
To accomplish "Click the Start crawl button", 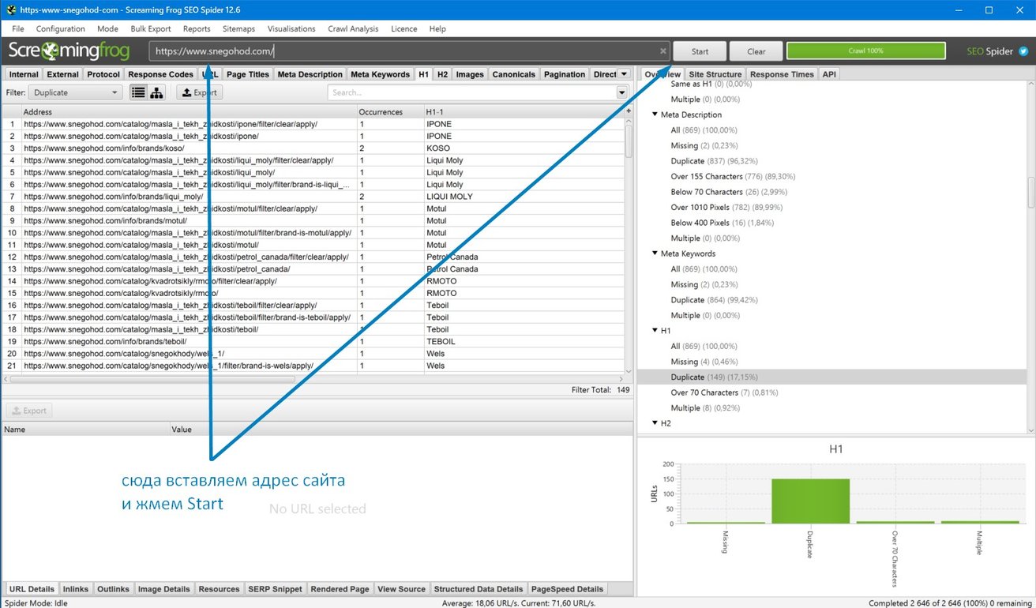I will coord(700,51).
